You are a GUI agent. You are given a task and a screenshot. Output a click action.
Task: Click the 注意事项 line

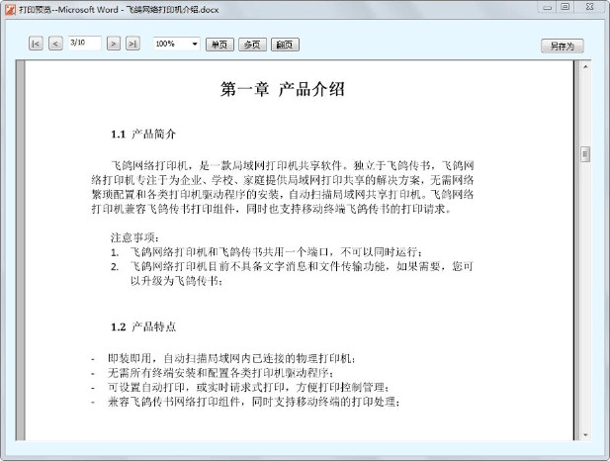134,237
